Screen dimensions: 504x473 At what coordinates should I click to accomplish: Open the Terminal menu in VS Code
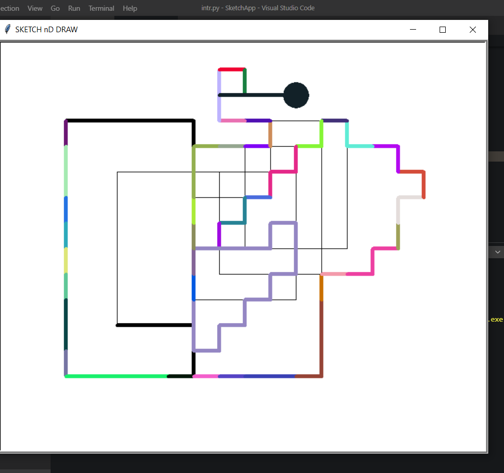[101, 8]
